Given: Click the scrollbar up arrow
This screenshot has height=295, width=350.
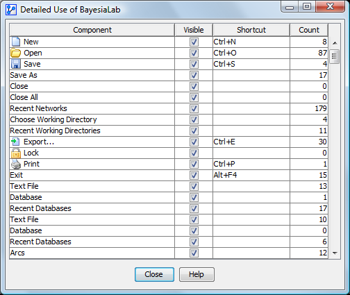Looking at the screenshot, I should pos(335,43).
